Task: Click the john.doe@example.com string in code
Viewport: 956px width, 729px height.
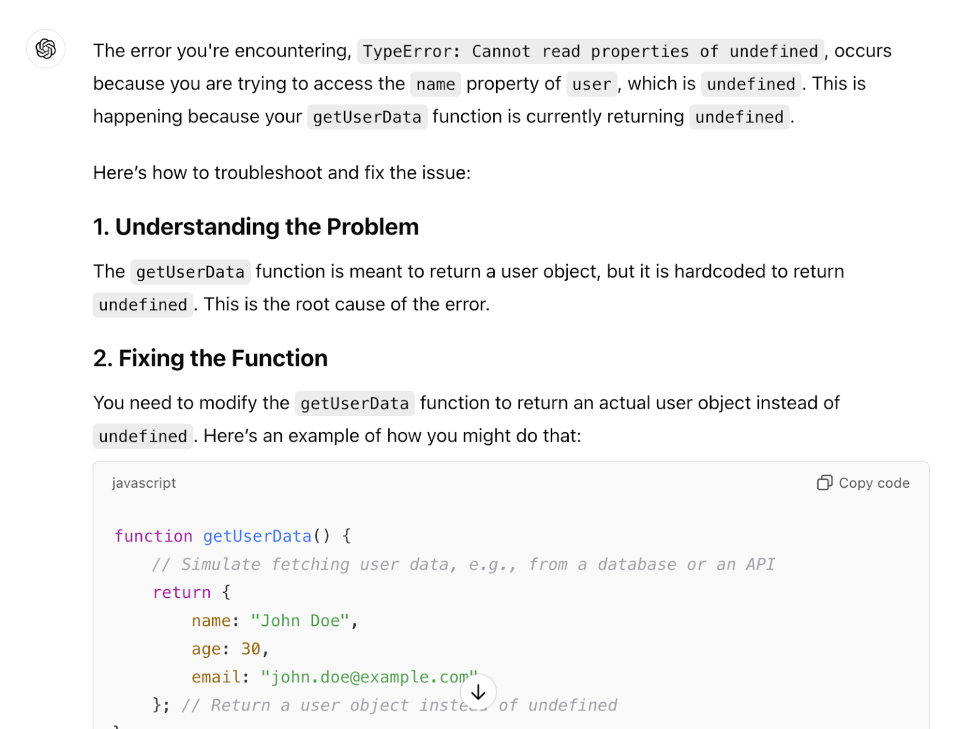Action: (369, 677)
